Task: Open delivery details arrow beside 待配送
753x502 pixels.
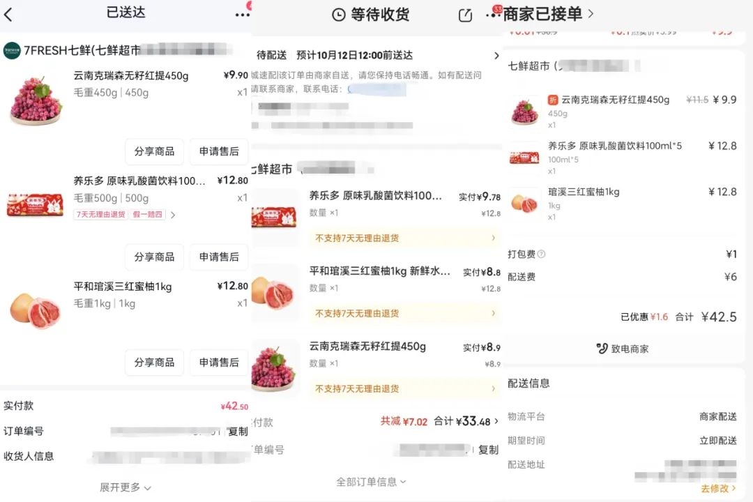Action: (496, 56)
